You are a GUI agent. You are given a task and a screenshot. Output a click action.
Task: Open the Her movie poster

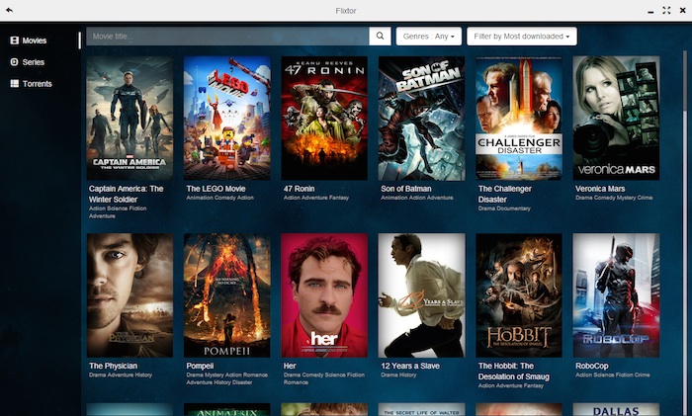[x=324, y=294]
